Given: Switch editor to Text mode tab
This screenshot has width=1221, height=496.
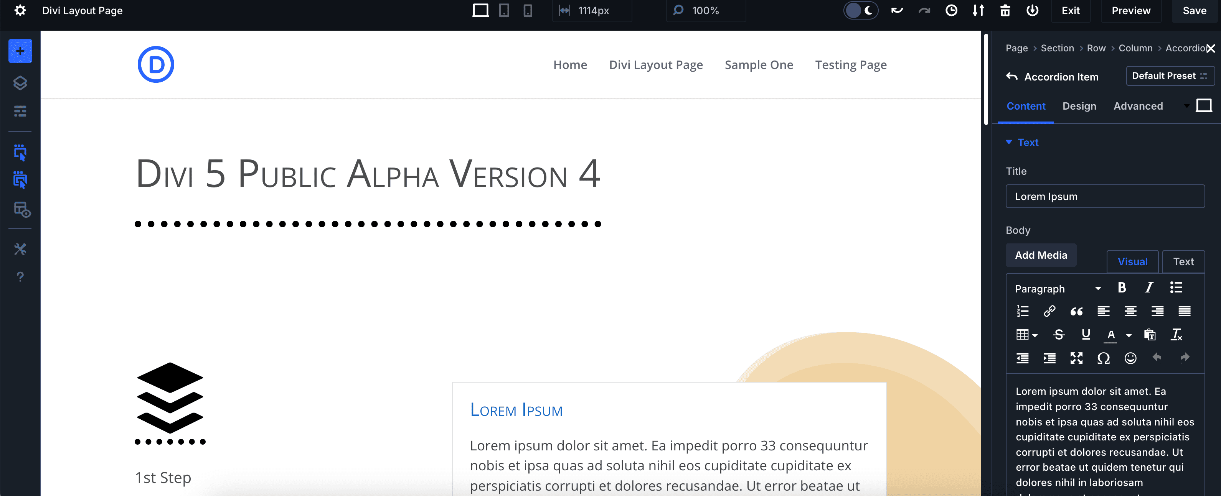Looking at the screenshot, I should point(1183,262).
